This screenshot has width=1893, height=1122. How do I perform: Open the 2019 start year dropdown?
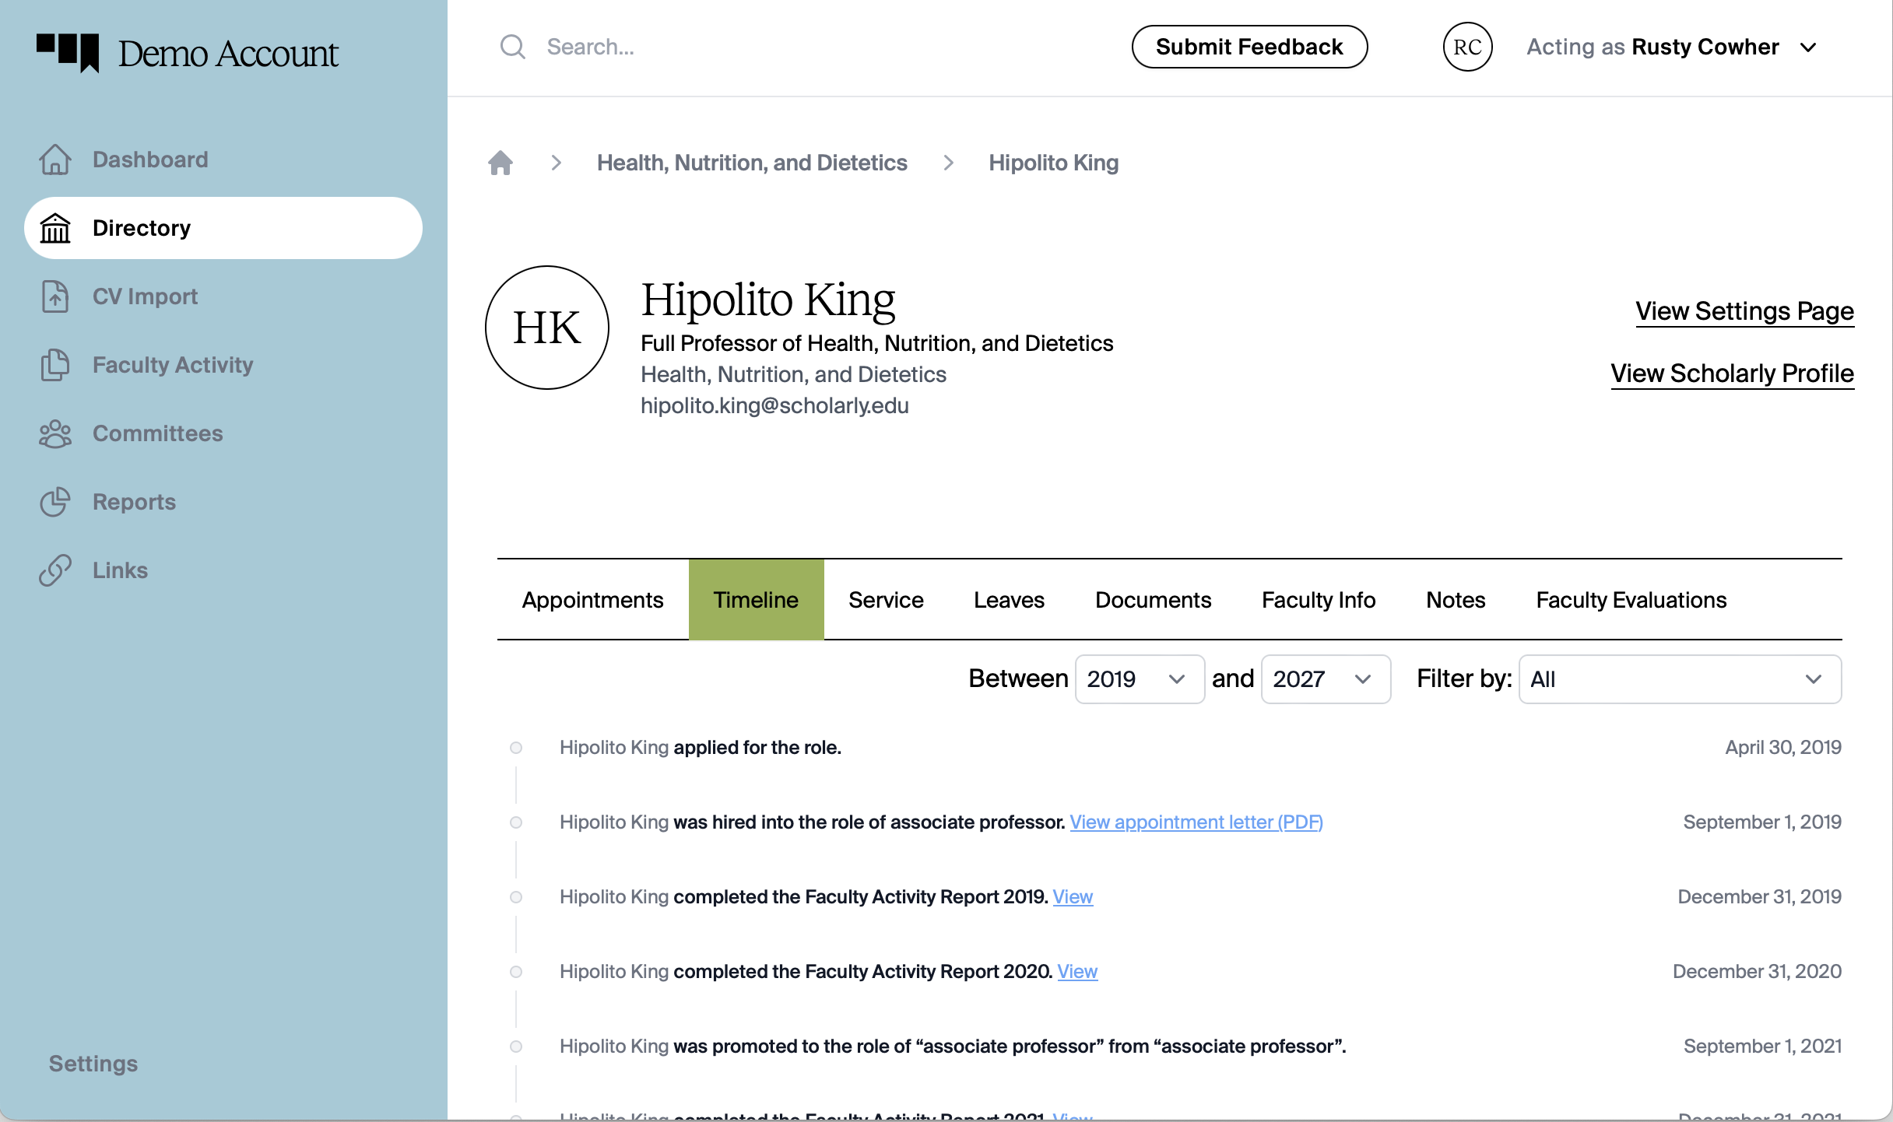click(1139, 678)
